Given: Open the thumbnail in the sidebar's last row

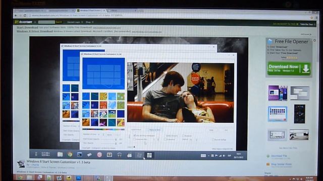Looking at the screenshot, I should click(x=299, y=135).
